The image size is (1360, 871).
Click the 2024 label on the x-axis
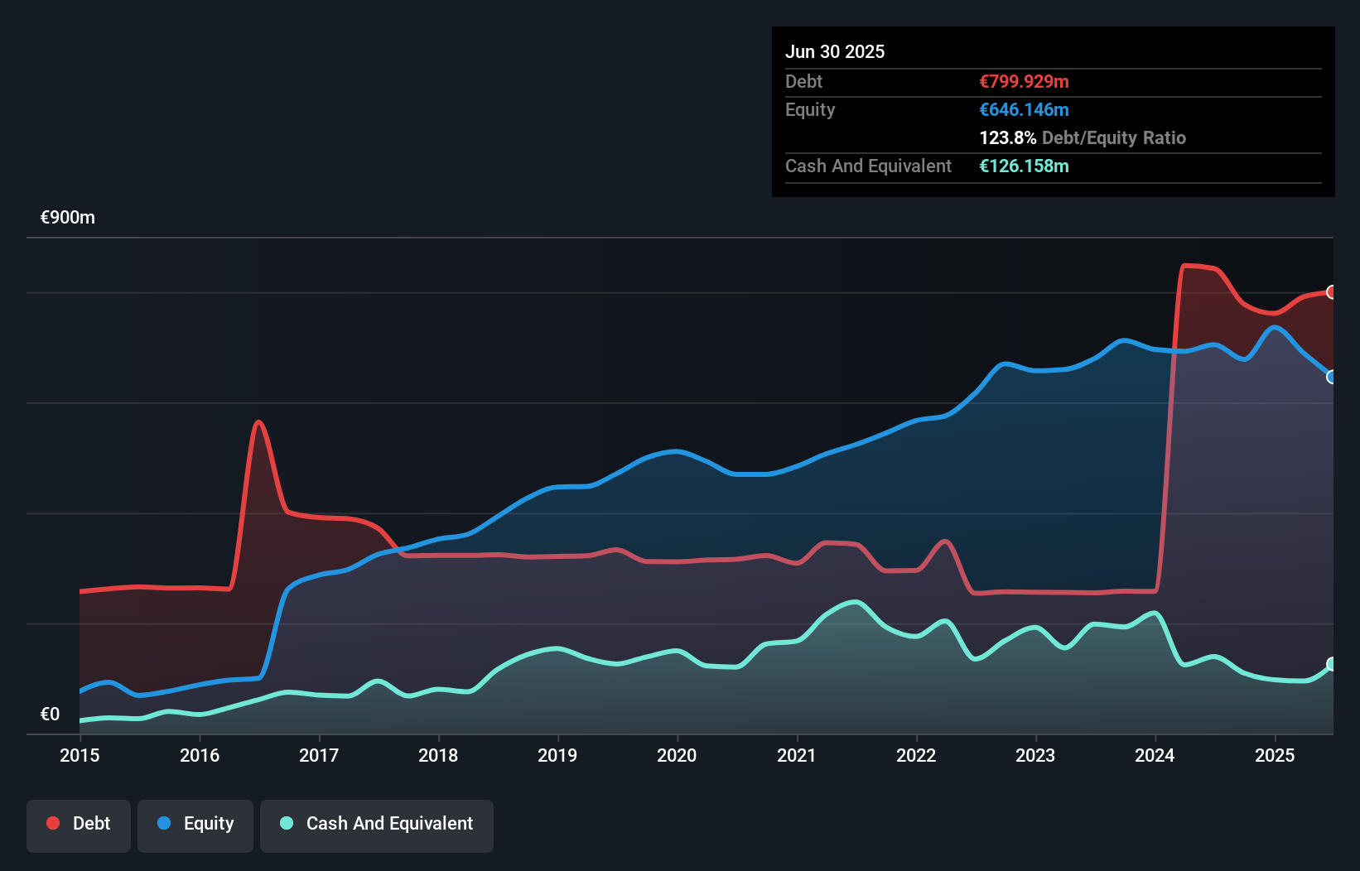1155,755
